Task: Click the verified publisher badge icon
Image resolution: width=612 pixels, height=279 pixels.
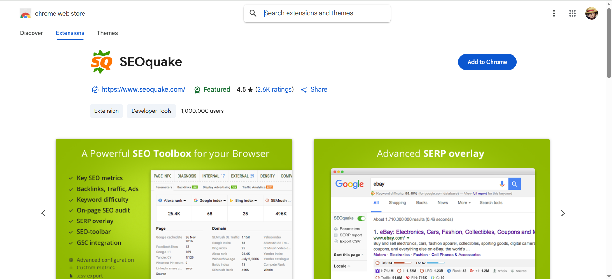Action: (95, 90)
